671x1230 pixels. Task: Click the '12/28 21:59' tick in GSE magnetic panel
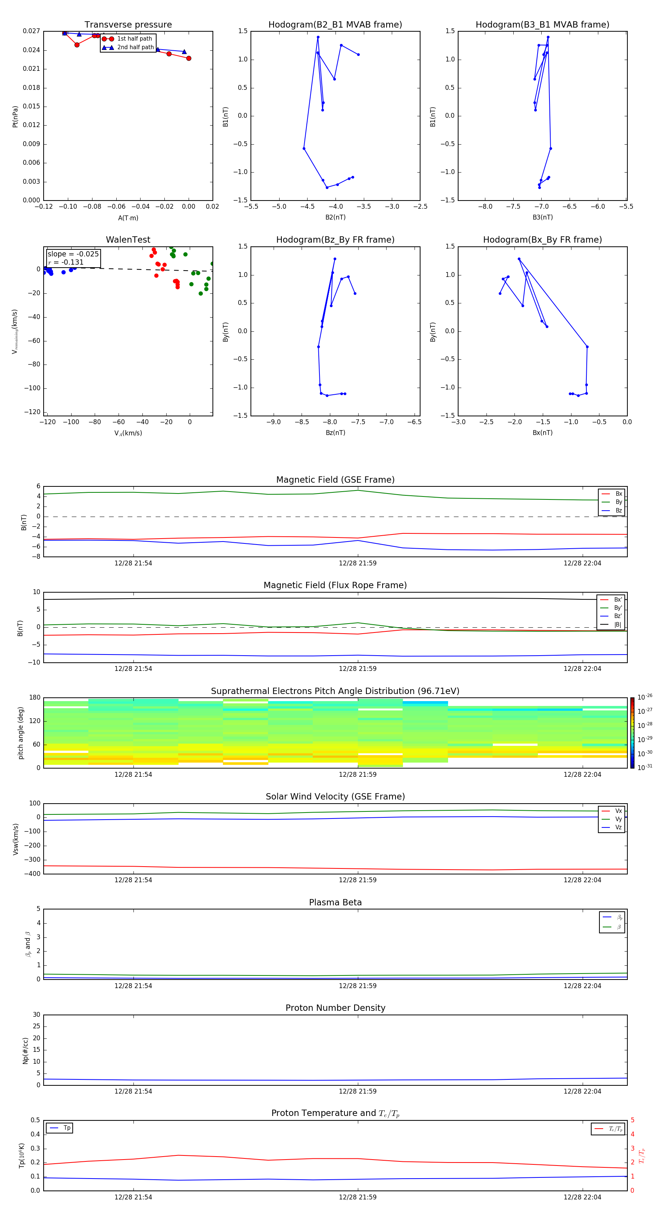(358, 563)
